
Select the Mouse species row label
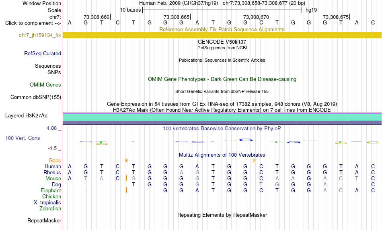point(53,179)
